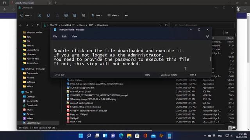Open Office app from taskbar
The width and height of the screenshot is (250, 140).
point(145,136)
